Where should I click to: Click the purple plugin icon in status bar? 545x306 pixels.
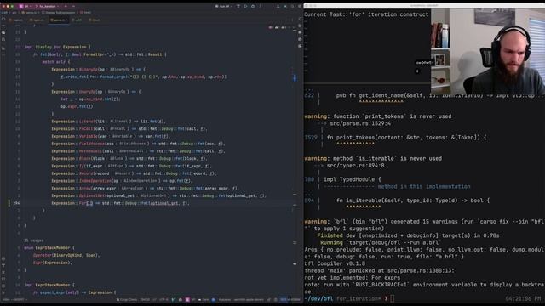(187, 300)
